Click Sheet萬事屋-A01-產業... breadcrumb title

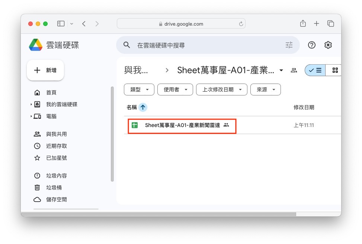(x=225, y=70)
